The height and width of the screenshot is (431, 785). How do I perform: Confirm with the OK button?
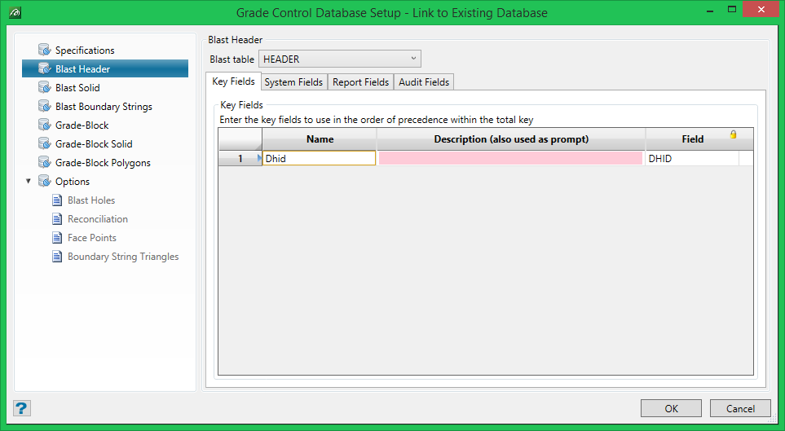coord(672,408)
